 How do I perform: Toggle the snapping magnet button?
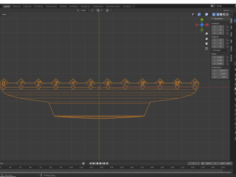pos(98,10)
